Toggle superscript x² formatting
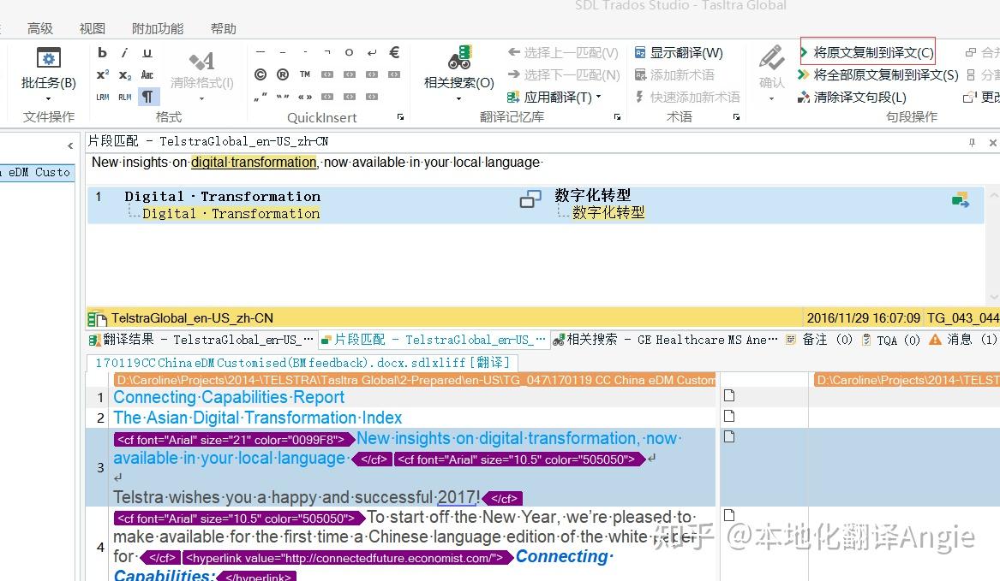Viewport: 1000px width, 581px height. (x=102, y=74)
